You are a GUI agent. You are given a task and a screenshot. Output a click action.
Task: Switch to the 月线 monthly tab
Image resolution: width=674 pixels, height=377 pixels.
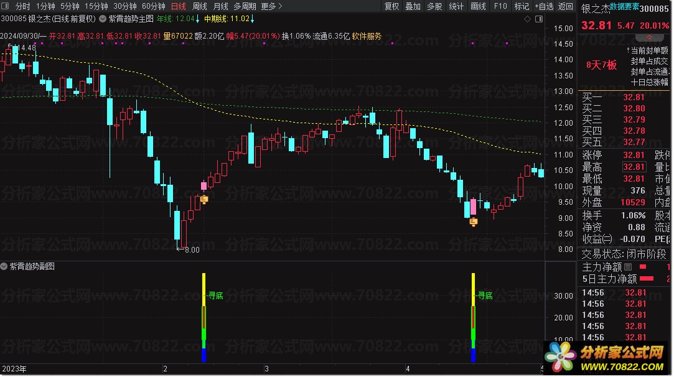point(220,6)
